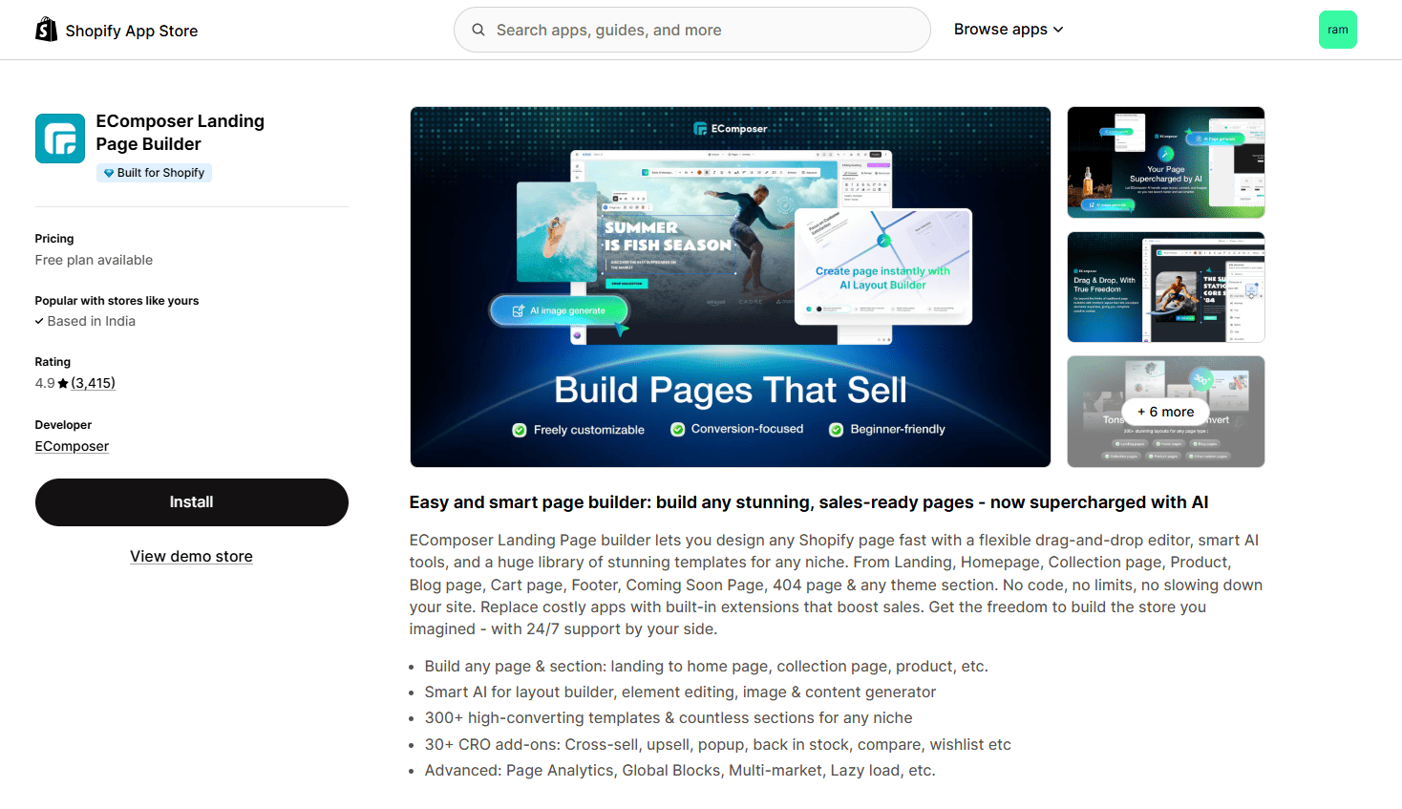The width and height of the screenshot is (1402, 809).
Task: Click the rating star icon
Action: [x=63, y=383]
